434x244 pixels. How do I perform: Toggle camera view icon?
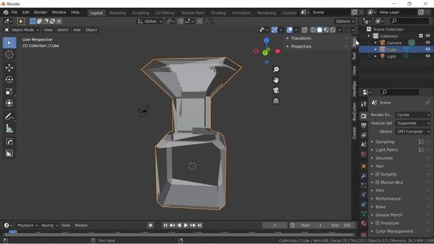coord(276,90)
